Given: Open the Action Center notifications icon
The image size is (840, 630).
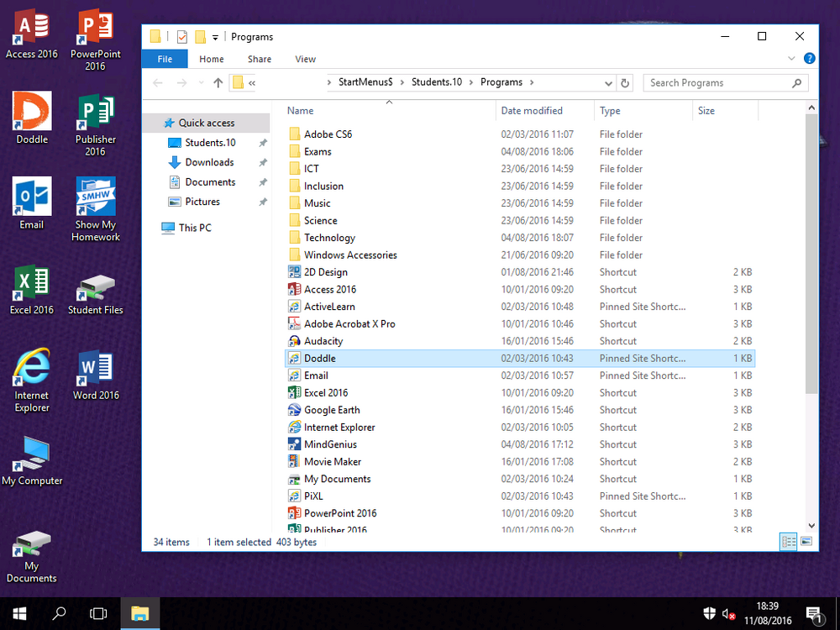Looking at the screenshot, I should point(814,615).
